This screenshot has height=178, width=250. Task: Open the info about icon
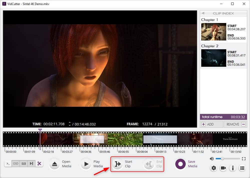click(x=233, y=168)
